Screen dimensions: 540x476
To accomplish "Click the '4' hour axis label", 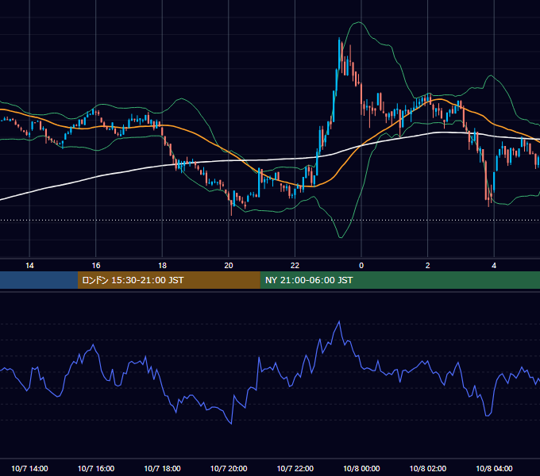I will point(494,266).
